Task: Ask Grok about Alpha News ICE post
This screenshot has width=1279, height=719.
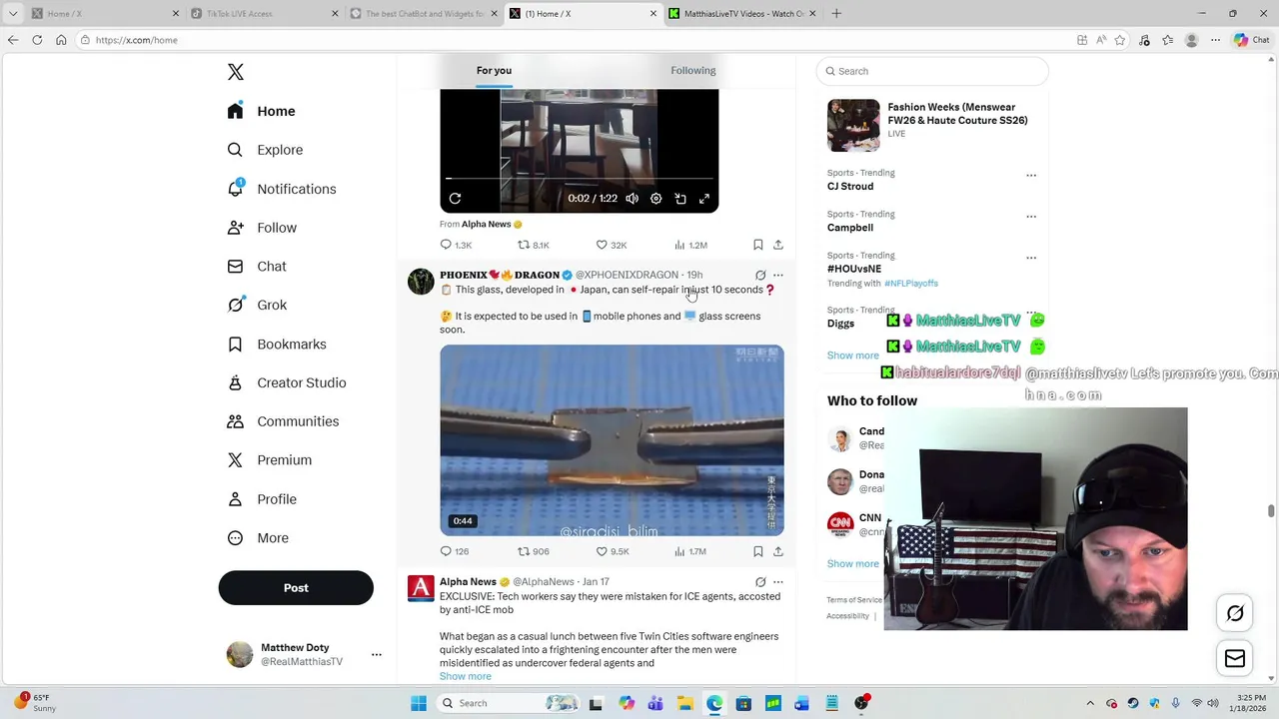Action: click(760, 582)
